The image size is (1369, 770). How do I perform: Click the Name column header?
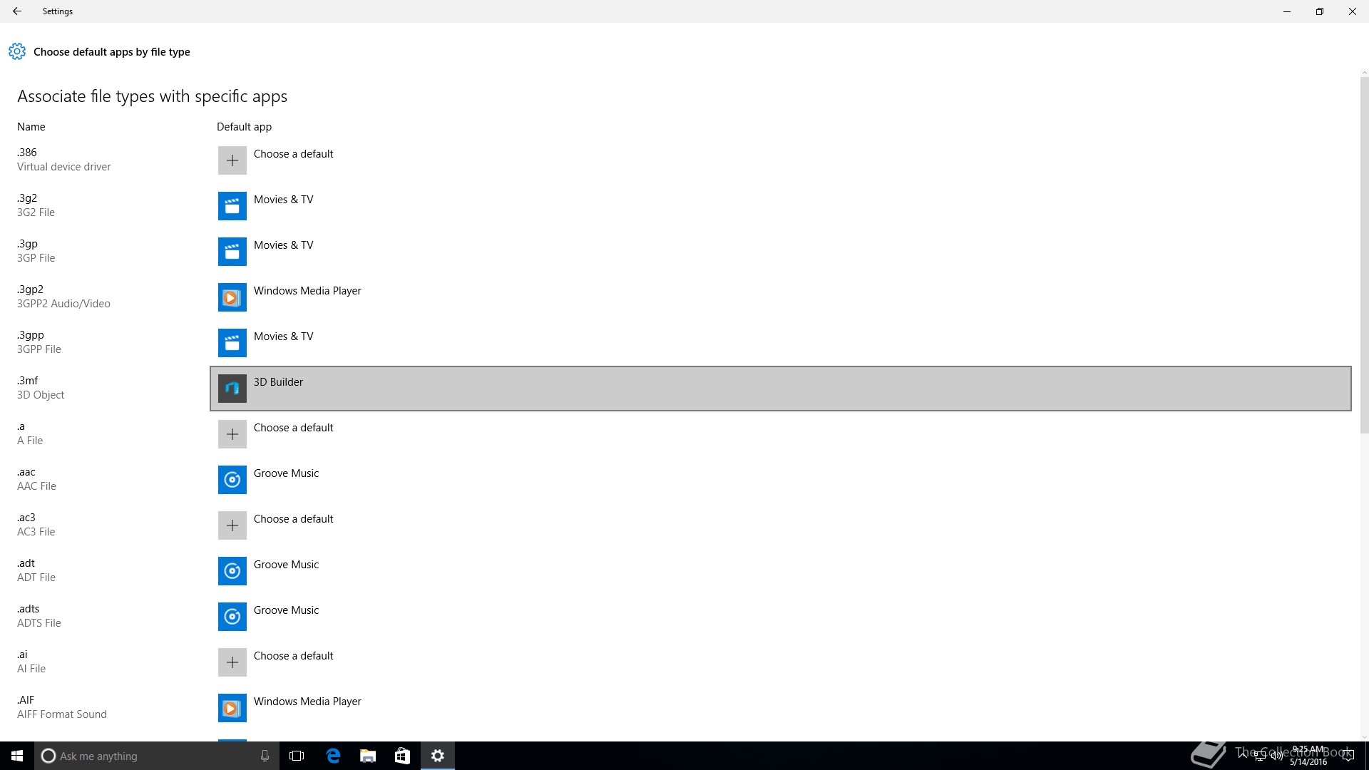pos(31,127)
